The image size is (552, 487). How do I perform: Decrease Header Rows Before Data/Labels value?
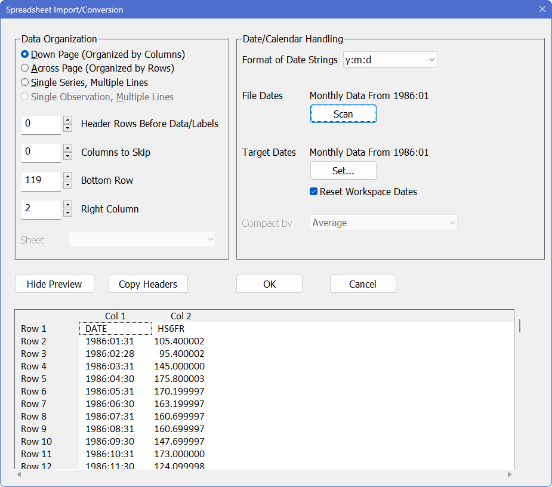click(x=67, y=129)
